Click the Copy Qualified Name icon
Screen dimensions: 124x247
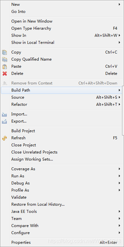click(x=5, y=59)
